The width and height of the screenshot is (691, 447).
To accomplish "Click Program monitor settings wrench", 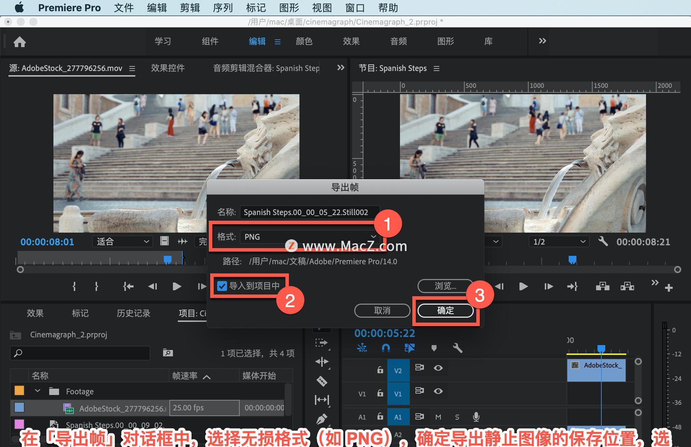I will click(603, 241).
